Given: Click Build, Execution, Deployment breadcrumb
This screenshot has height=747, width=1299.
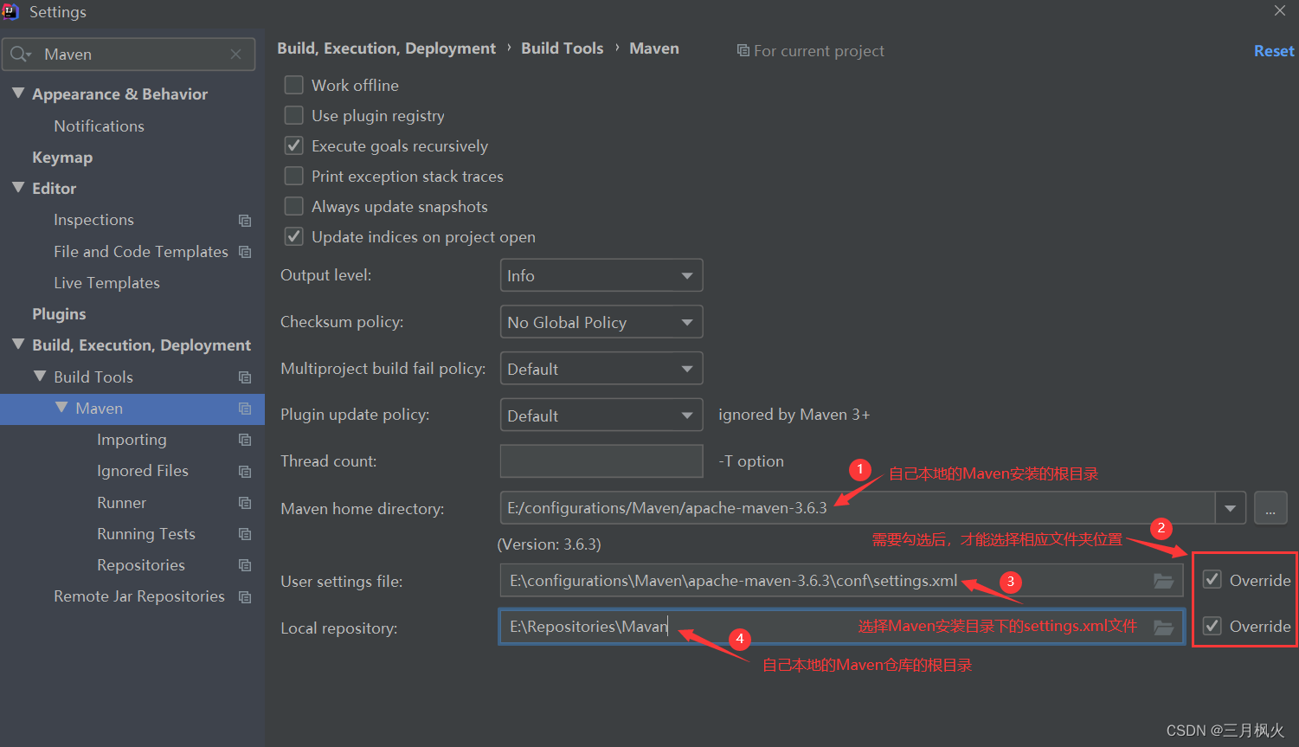Looking at the screenshot, I should pyautogui.click(x=387, y=48).
